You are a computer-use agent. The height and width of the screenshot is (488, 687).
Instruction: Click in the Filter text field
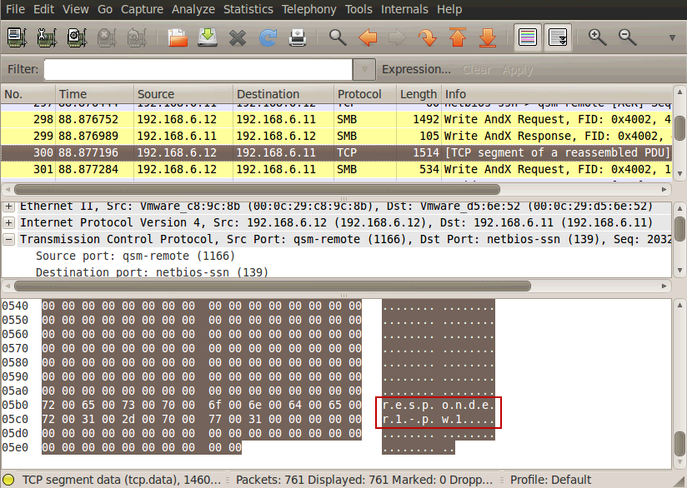coord(198,70)
